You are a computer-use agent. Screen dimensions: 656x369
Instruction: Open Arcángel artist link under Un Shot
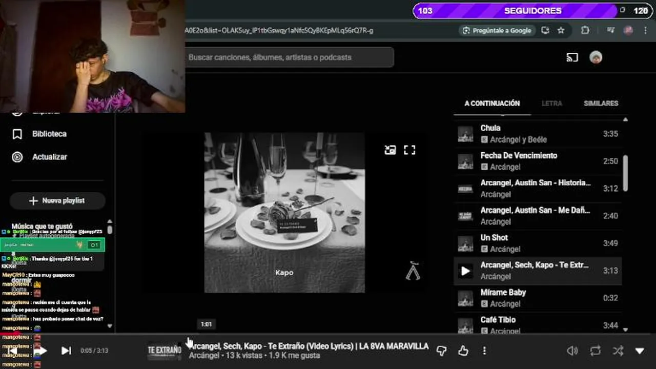(x=505, y=249)
